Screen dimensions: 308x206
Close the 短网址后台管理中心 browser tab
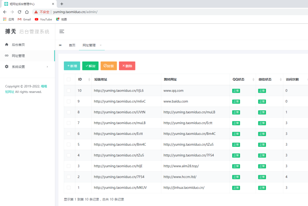pyautogui.click(x=53, y=4)
